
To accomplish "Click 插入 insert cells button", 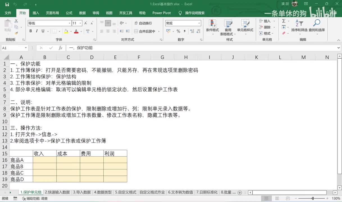I will (265, 21).
